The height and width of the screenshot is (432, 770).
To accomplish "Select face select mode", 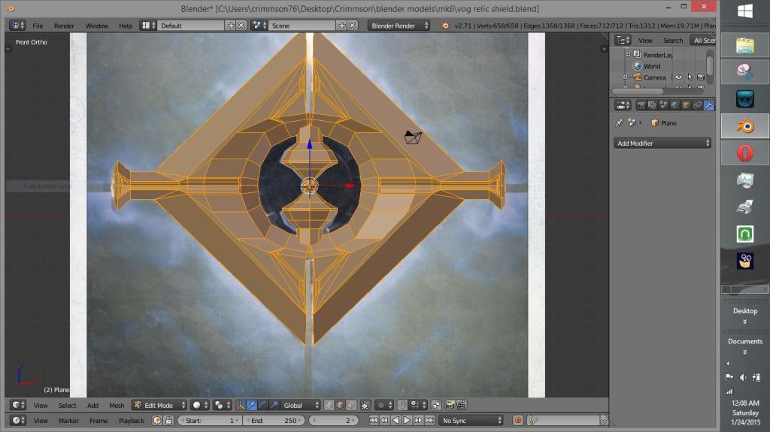I will 351,406.
